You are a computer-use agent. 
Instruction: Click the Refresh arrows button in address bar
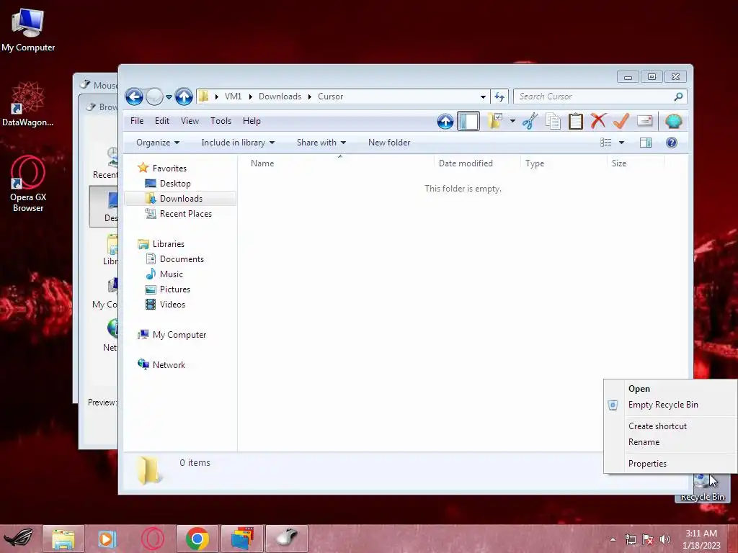pyautogui.click(x=499, y=97)
